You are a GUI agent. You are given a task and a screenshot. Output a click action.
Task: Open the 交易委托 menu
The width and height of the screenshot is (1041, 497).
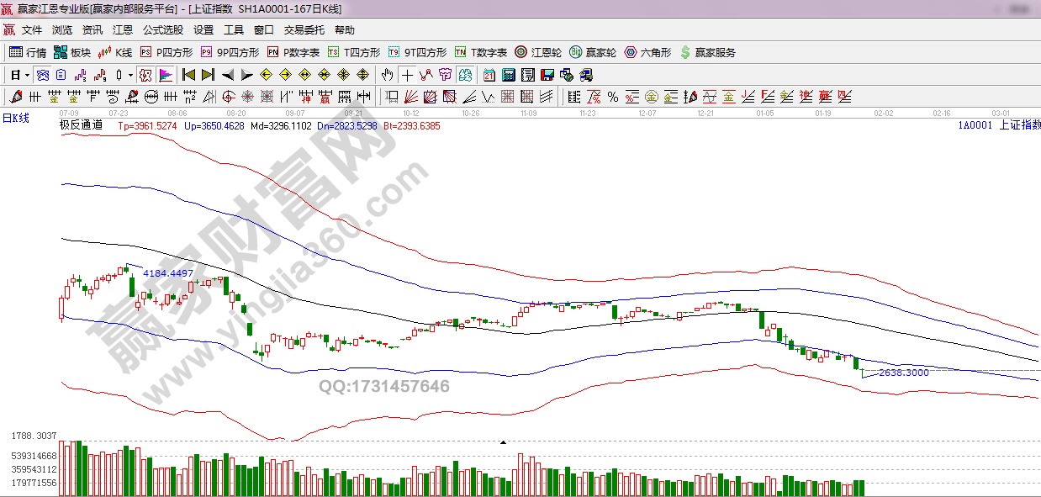pyautogui.click(x=304, y=30)
